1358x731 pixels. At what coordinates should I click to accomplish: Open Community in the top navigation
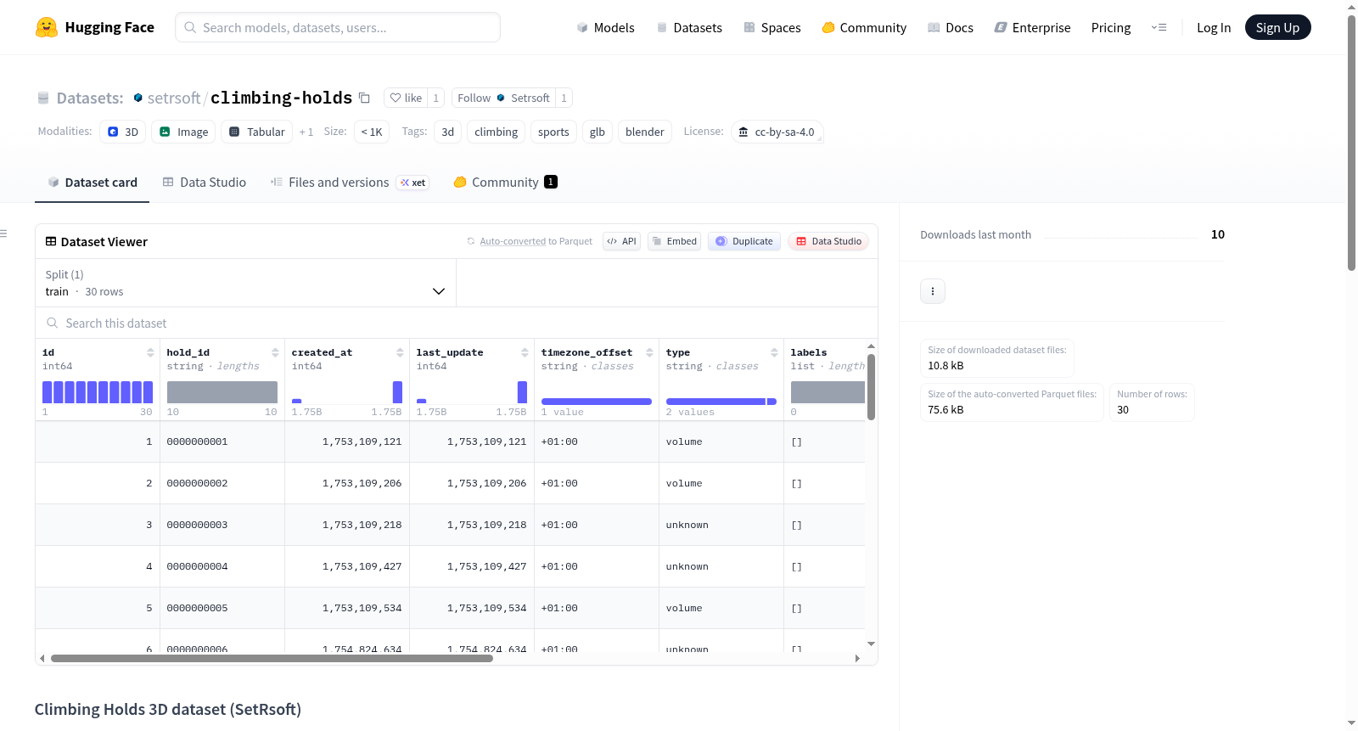pyautogui.click(x=864, y=28)
